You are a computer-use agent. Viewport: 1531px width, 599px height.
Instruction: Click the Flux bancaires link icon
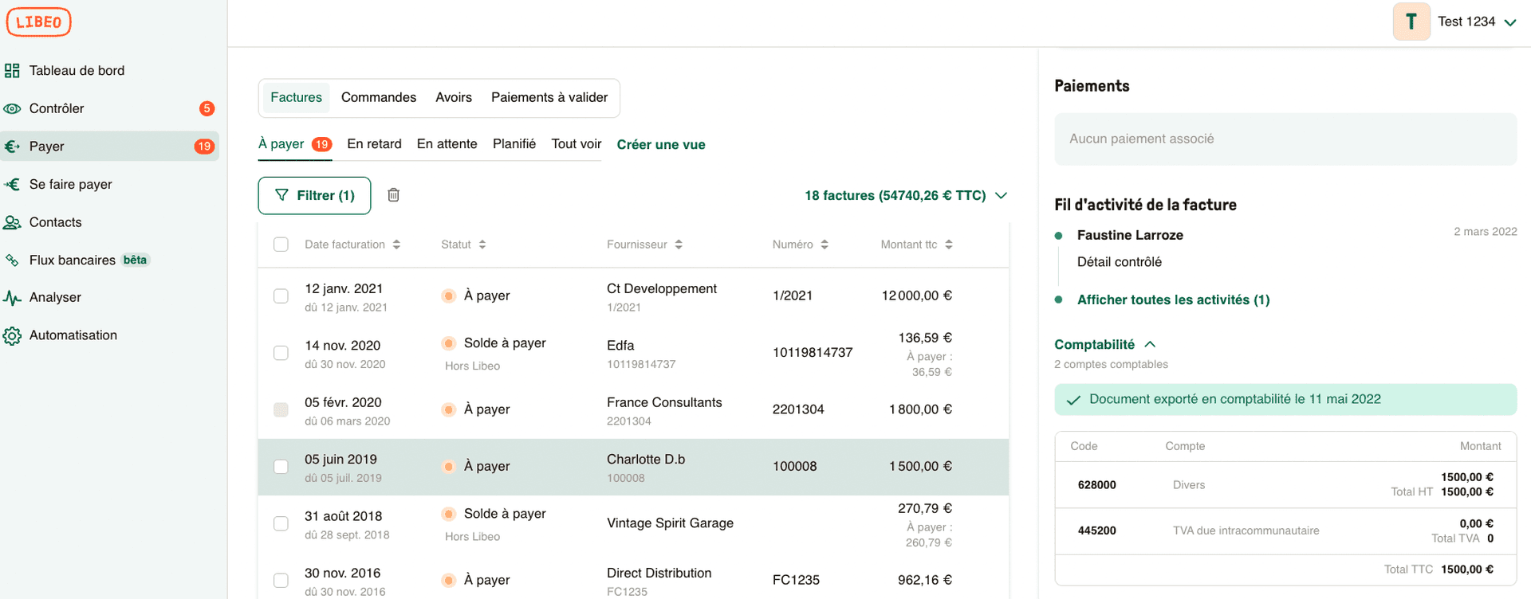coord(12,260)
